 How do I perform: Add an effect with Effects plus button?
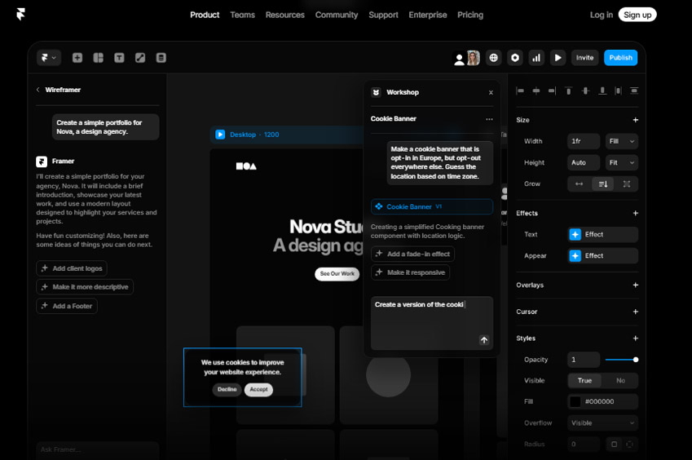[636, 213]
